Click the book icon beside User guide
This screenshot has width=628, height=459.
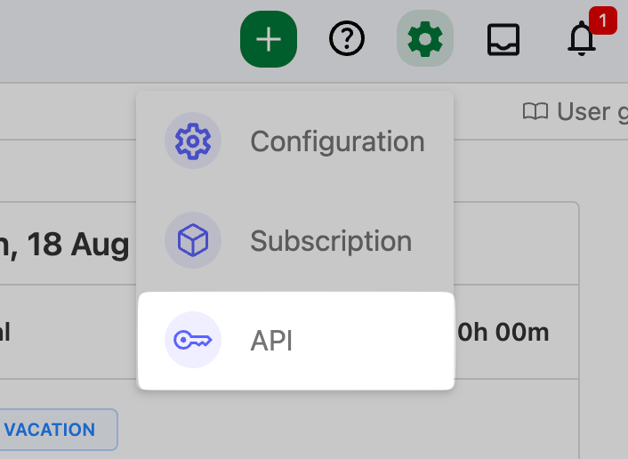[535, 111]
